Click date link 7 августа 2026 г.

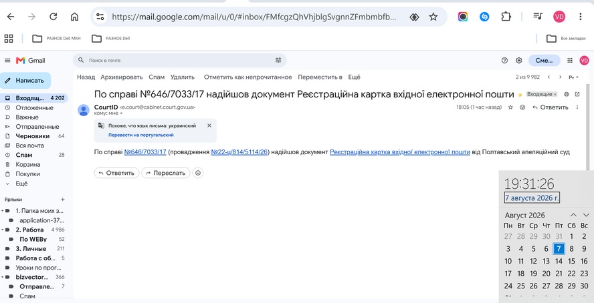(x=532, y=198)
